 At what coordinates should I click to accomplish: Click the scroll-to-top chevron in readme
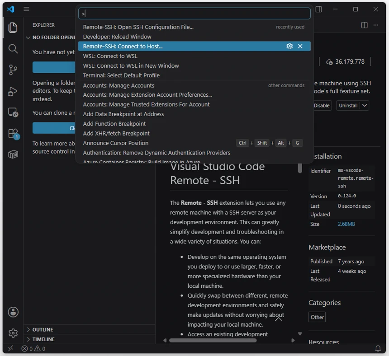pyautogui.click(x=279, y=319)
